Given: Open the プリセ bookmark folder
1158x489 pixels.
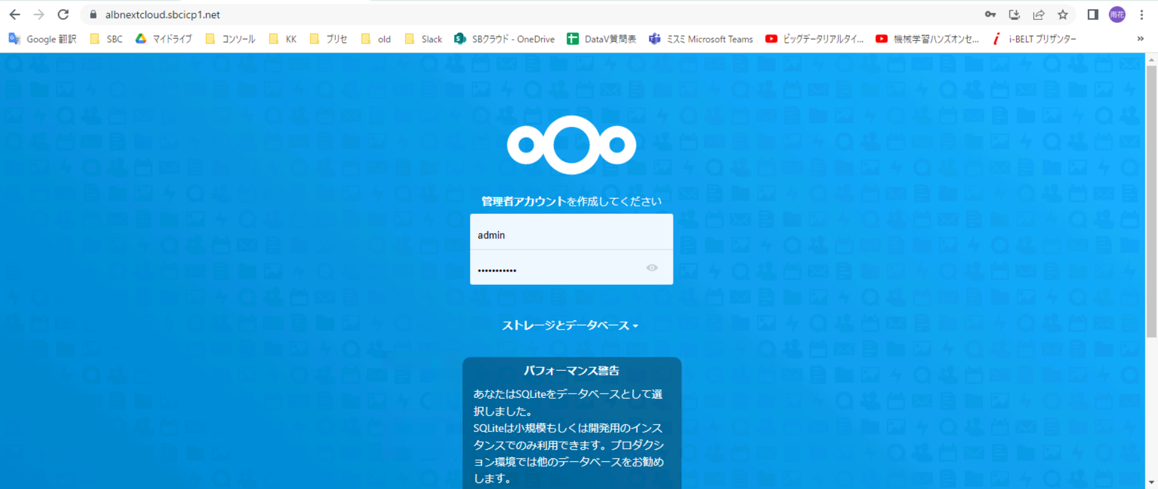Looking at the screenshot, I should (329, 39).
